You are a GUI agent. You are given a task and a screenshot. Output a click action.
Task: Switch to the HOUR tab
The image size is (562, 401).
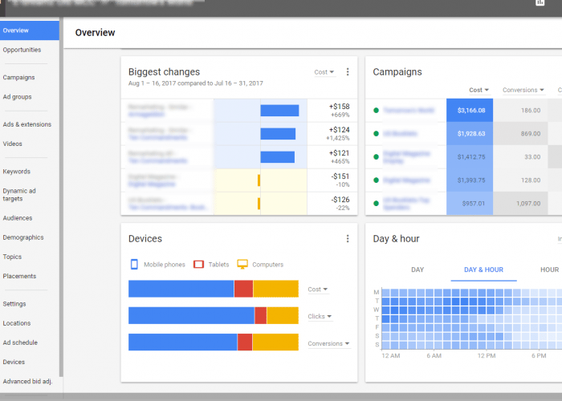(549, 269)
